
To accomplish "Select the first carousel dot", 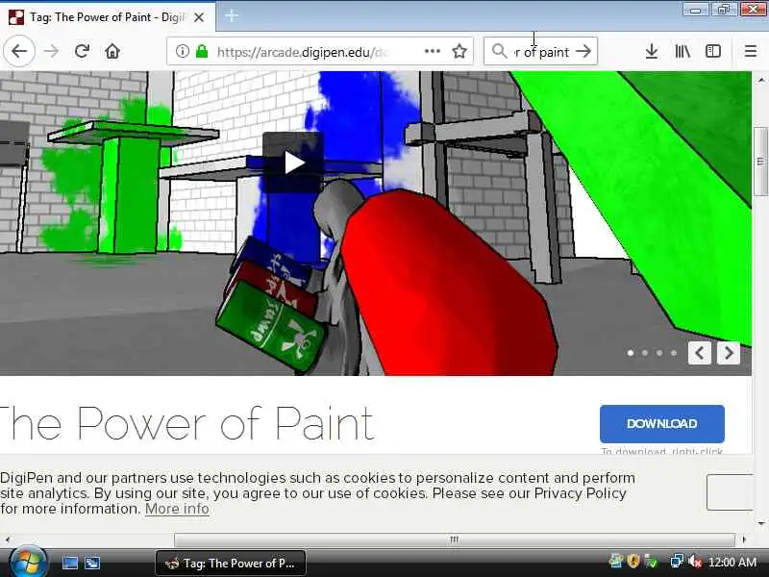I will [631, 353].
